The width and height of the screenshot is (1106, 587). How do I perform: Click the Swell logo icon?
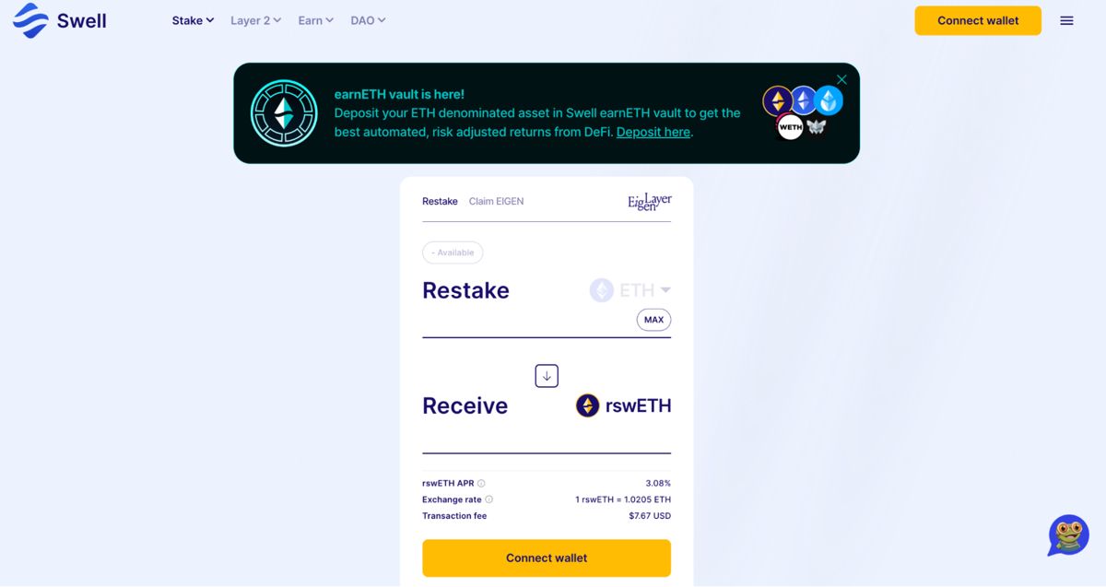pos(30,20)
